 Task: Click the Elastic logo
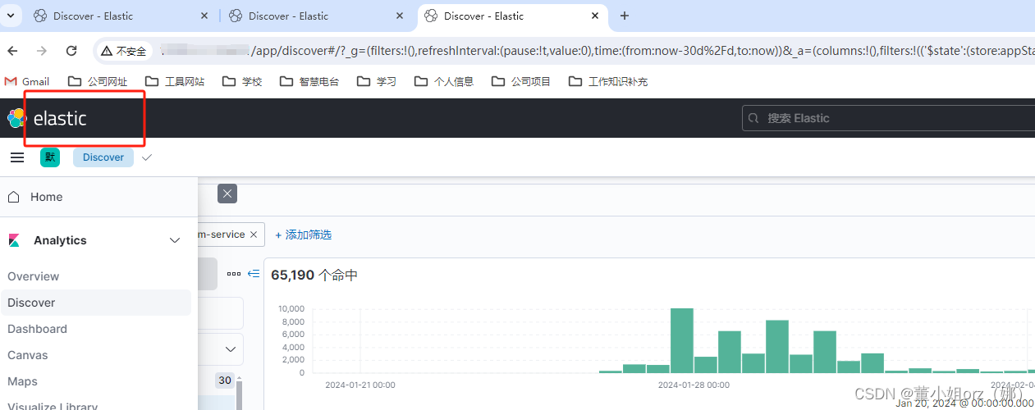47,118
